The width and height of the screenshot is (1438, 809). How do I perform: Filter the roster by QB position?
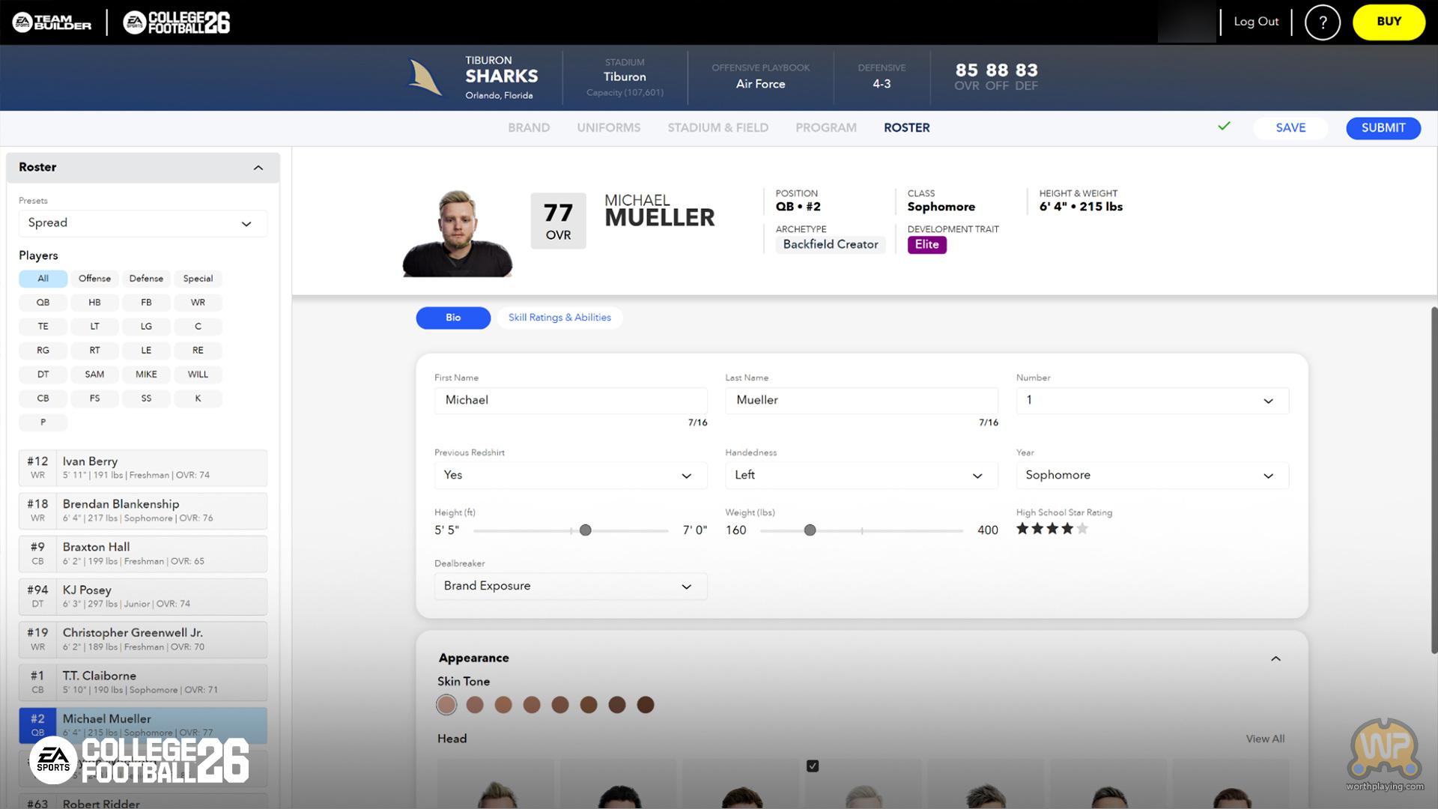pos(43,303)
